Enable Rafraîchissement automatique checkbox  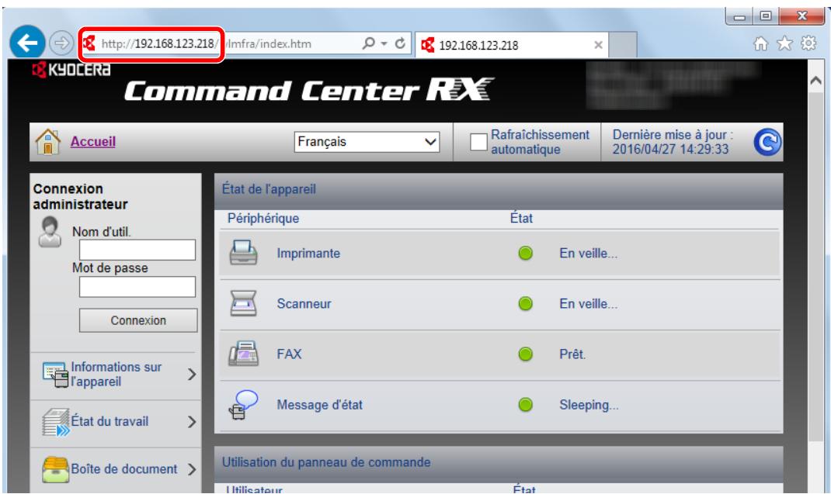point(478,142)
